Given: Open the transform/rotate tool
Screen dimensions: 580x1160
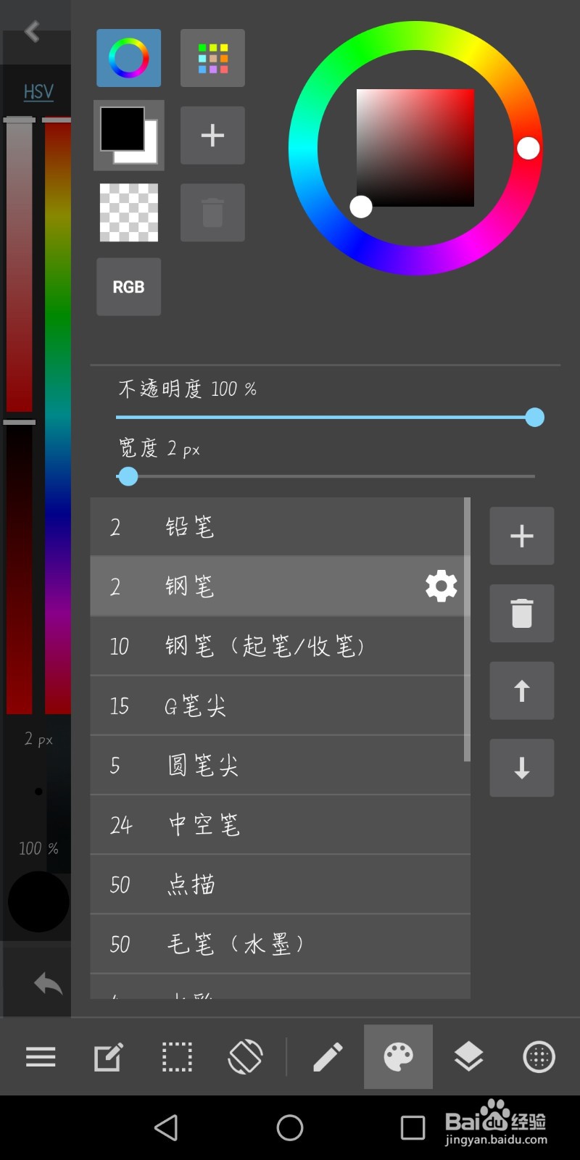Looking at the screenshot, I should 246,1057.
